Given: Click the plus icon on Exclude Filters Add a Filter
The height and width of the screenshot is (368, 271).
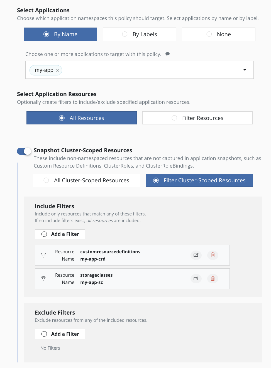Looking at the screenshot, I should [x=44, y=334].
